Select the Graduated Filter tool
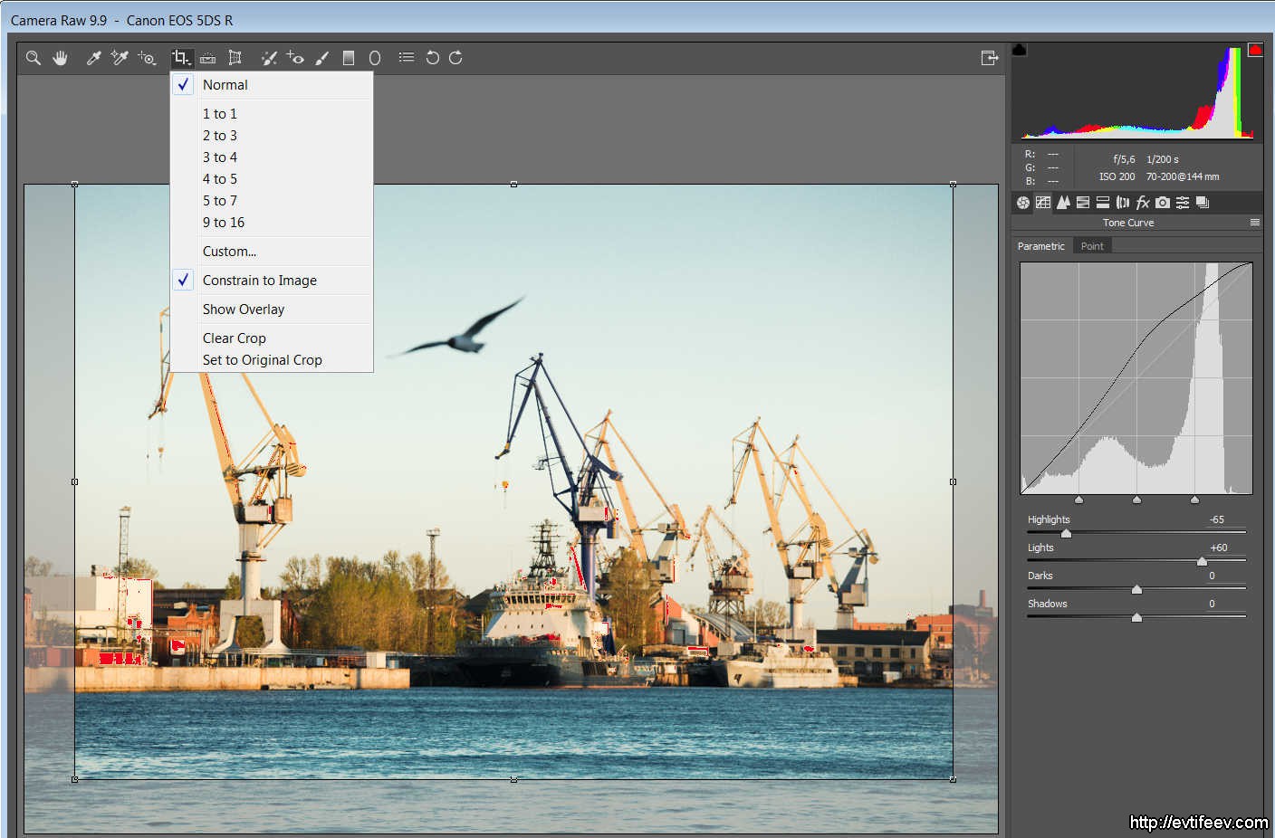This screenshot has height=838, width=1275. pyautogui.click(x=349, y=58)
